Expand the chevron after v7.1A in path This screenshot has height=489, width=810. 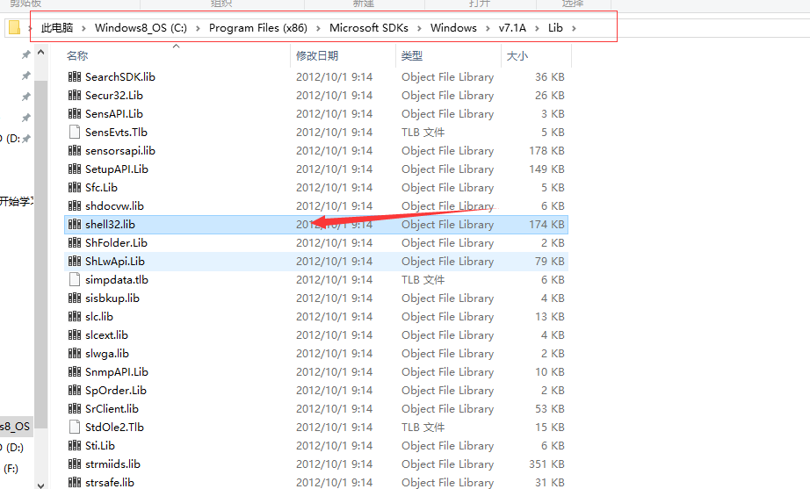[x=537, y=28]
